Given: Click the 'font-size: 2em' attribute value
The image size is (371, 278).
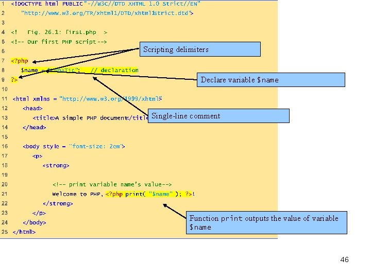Looking at the screenshot, I should pos(96,146).
